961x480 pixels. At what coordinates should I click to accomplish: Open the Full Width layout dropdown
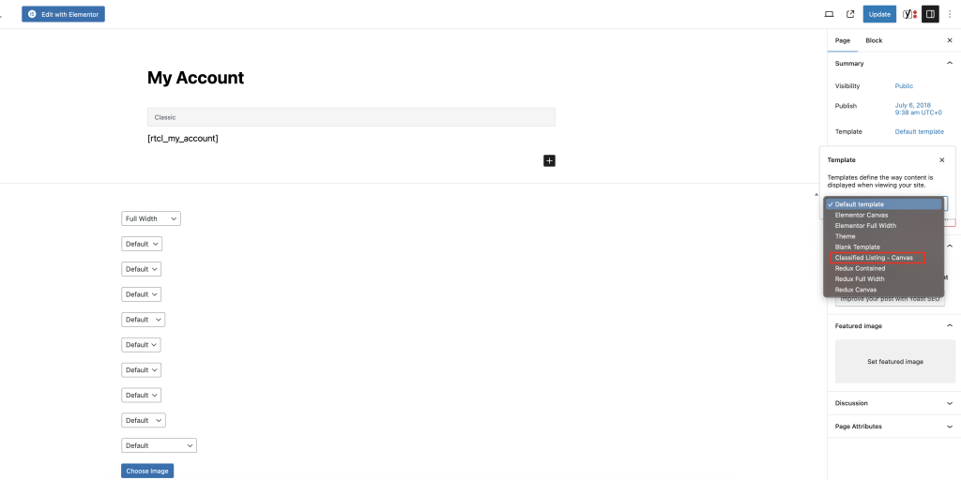coord(151,218)
